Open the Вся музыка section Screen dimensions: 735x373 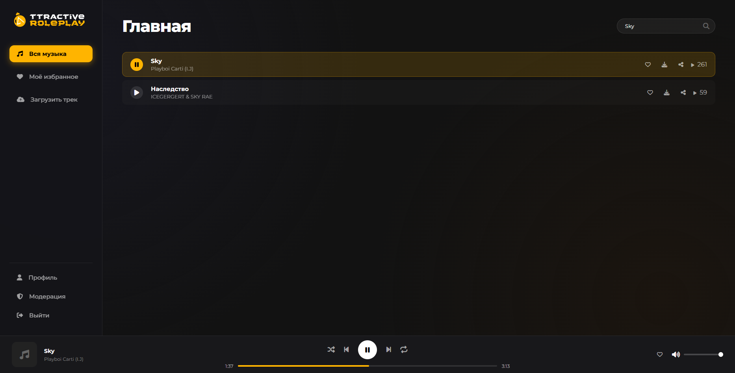tap(51, 54)
